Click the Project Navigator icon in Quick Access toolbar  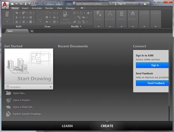(26, 4)
